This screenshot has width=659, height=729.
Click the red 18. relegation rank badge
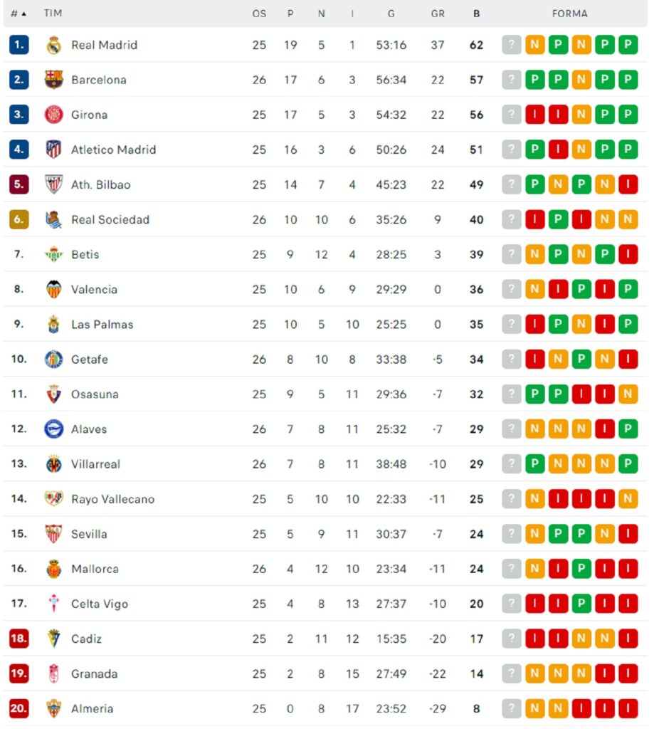19,639
